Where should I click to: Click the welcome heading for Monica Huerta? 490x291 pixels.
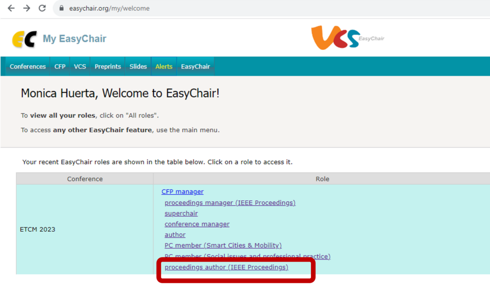120,93
